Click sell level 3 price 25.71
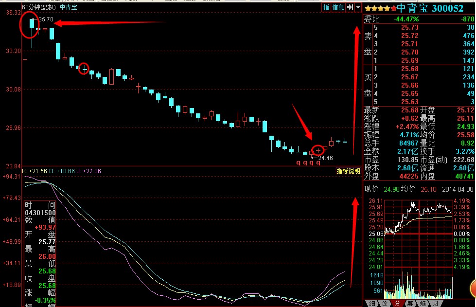 pos(410,44)
